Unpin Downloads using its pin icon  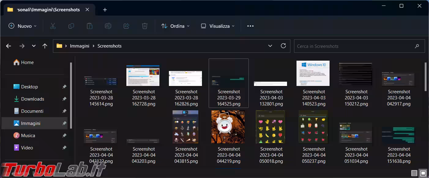click(64, 99)
